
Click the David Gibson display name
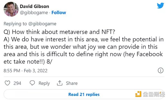click(x=34, y=6)
